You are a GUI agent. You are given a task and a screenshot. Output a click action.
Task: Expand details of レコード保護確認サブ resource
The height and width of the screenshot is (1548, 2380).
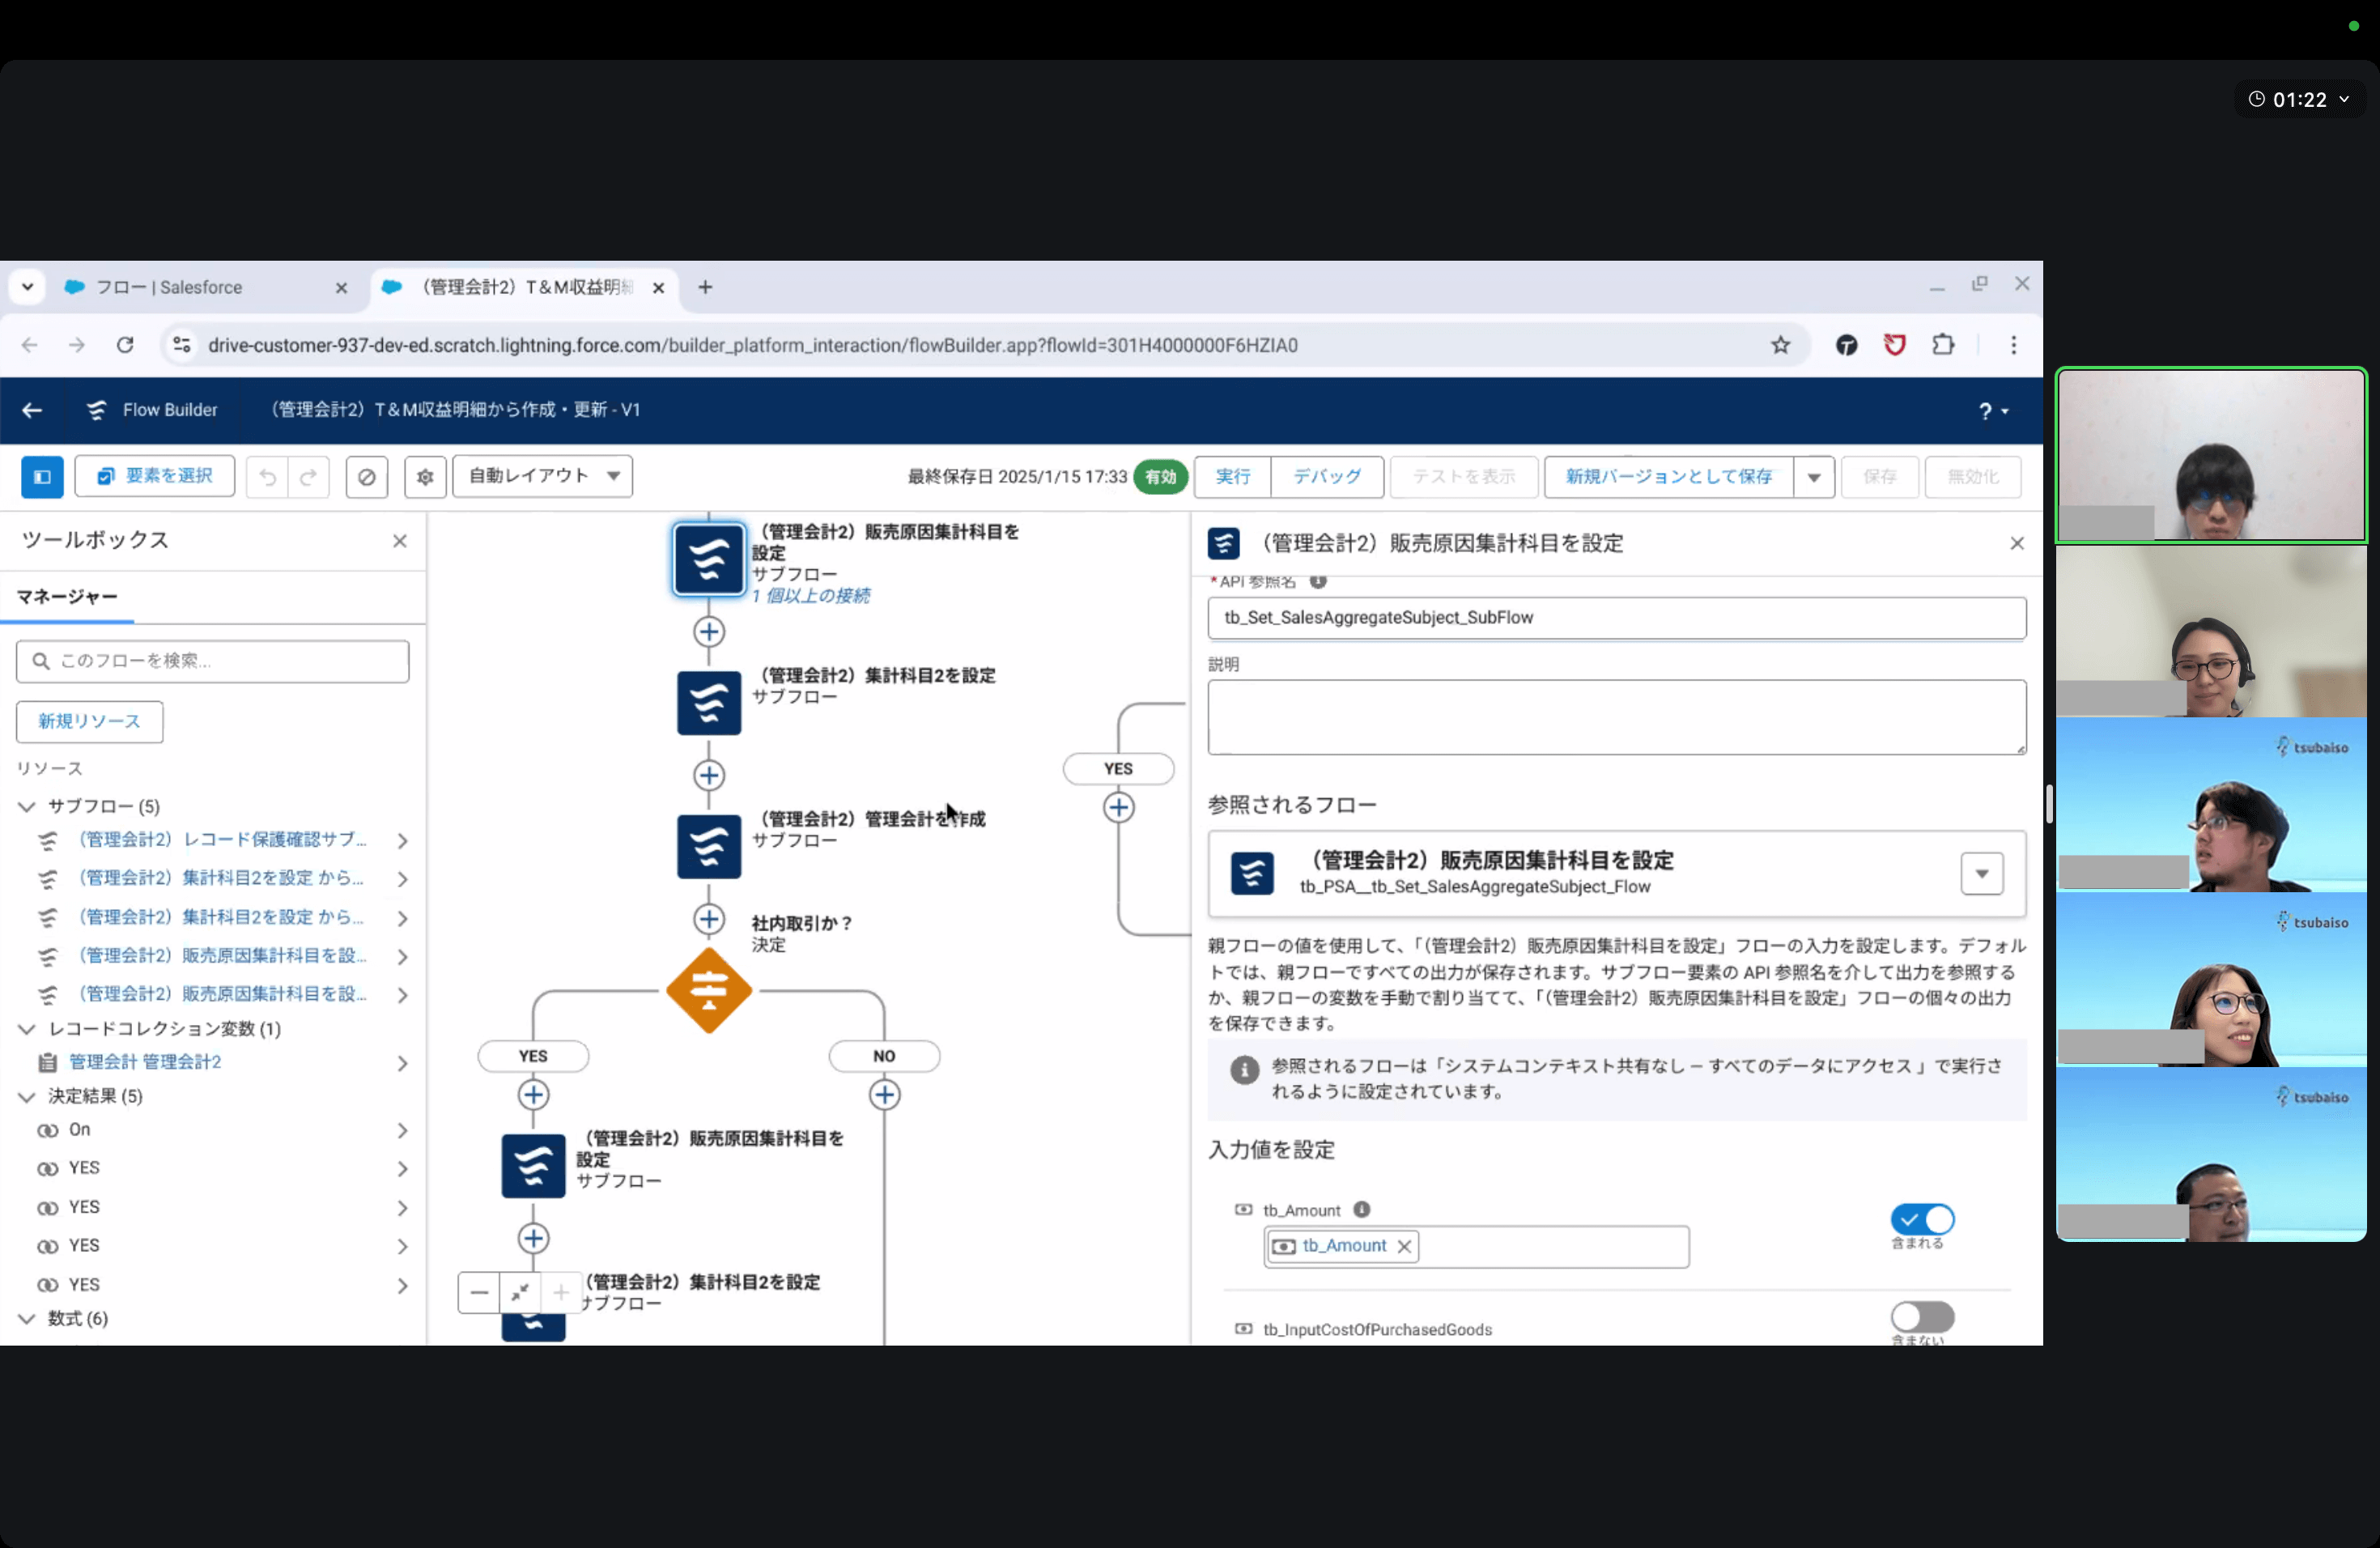402,841
